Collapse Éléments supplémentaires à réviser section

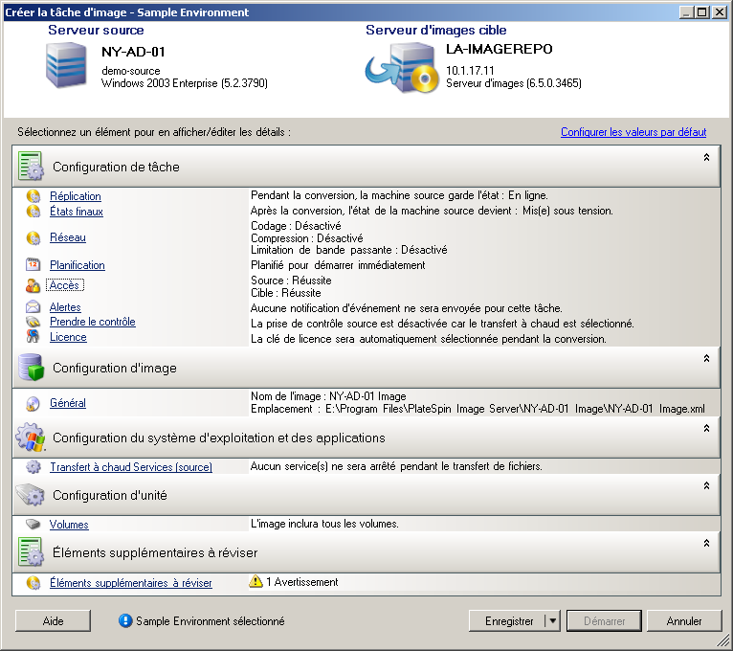pos(706,543)
